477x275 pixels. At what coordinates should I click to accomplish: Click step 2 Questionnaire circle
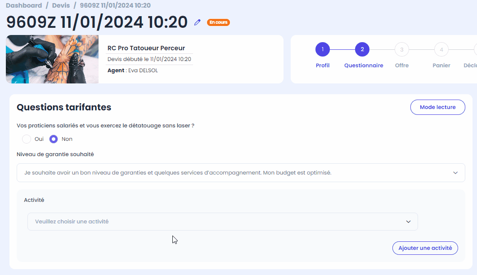(x=362, y=49)
